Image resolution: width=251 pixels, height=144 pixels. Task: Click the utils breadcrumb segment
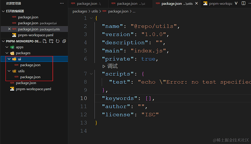[x=95, y=11]
